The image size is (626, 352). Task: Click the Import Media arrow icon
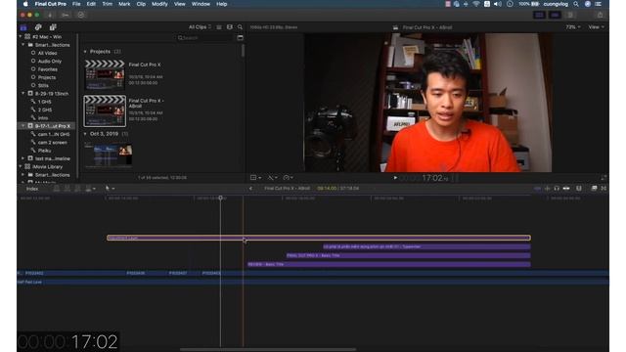(50, 15)
